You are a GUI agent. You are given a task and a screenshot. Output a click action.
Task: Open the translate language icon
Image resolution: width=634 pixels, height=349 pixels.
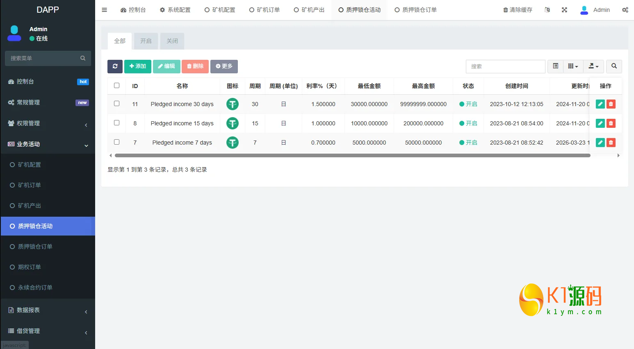[547, 10]
